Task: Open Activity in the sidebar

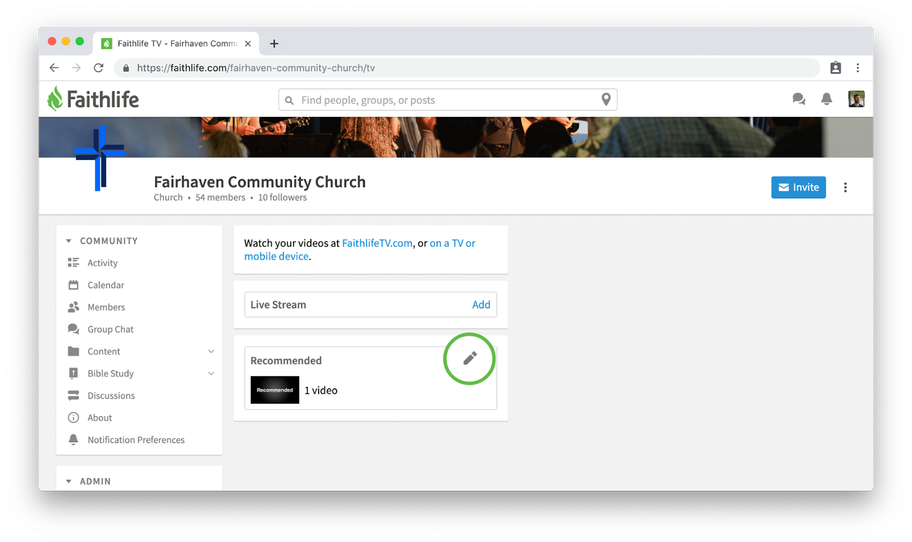Action: (x=103, y=263)
